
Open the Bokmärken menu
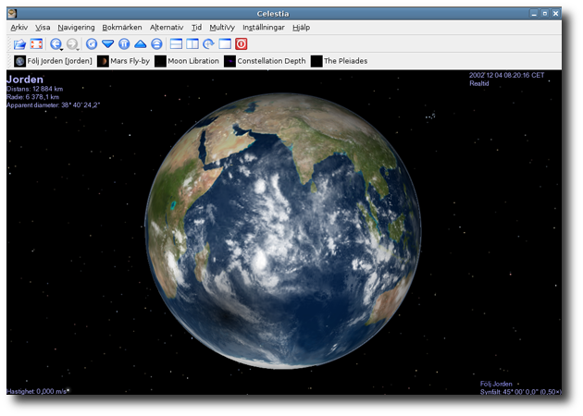[x=122, y=28]
